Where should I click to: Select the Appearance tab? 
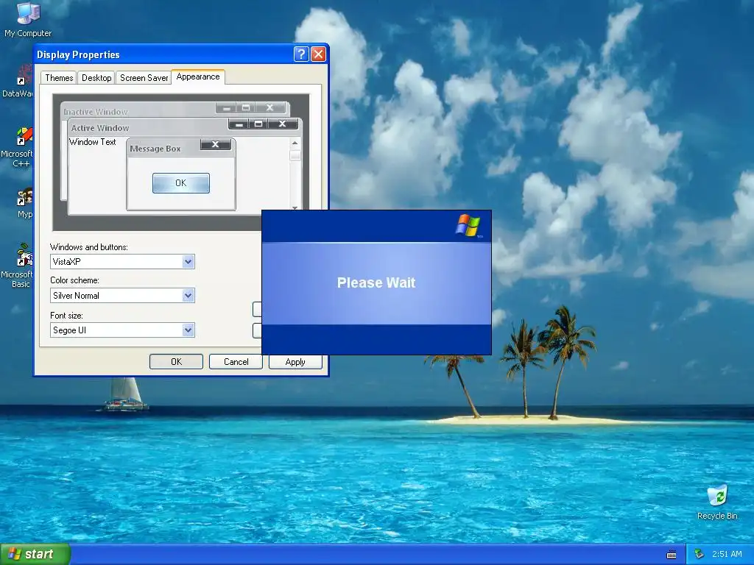pyautogui.click(x=197, y=77)
